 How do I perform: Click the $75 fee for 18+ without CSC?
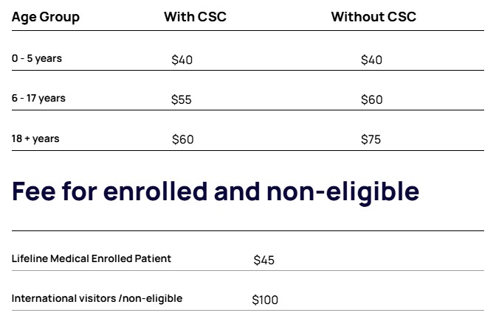(371, 139)
